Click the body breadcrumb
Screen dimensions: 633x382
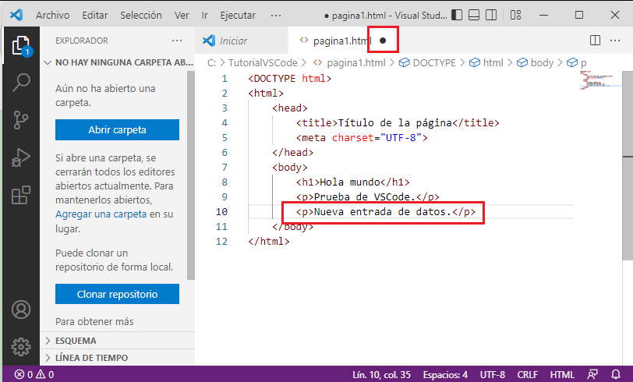tap(536, 62)
